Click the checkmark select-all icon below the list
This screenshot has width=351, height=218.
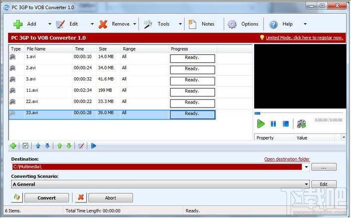pyautogui.click(x=25, y=146)
